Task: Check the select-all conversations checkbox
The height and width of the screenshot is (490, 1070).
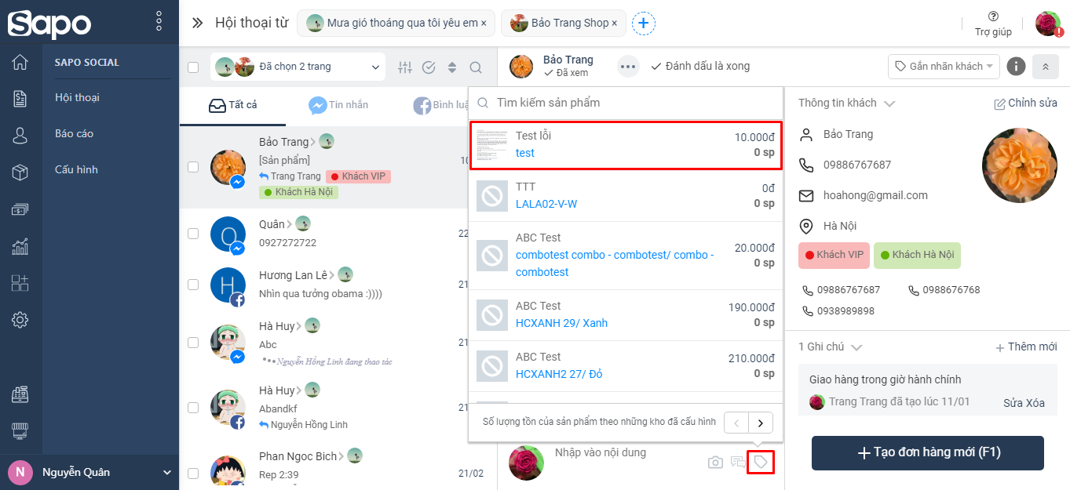Action: point(193,67)
